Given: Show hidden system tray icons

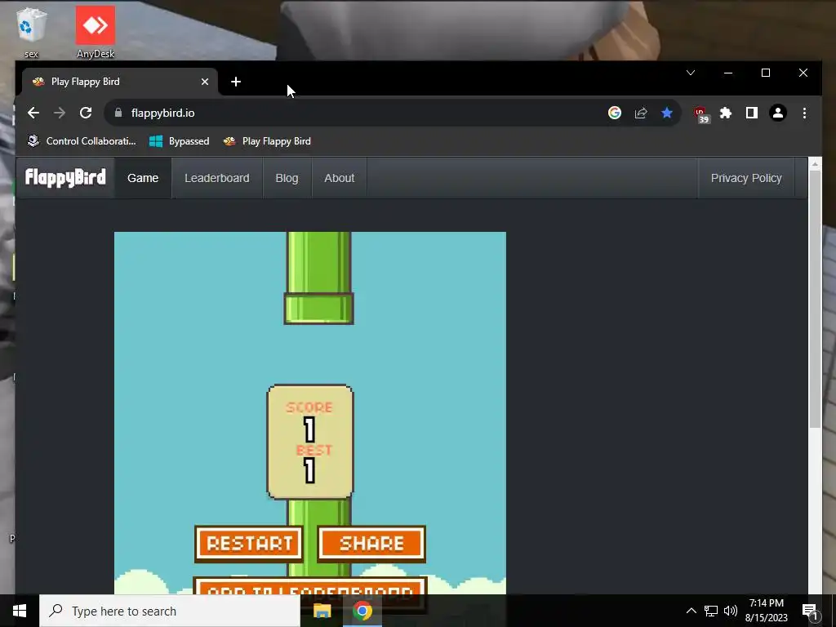Looking at the screenshot, I should coord(691,611).
